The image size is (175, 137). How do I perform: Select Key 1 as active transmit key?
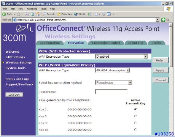[135, 109]
